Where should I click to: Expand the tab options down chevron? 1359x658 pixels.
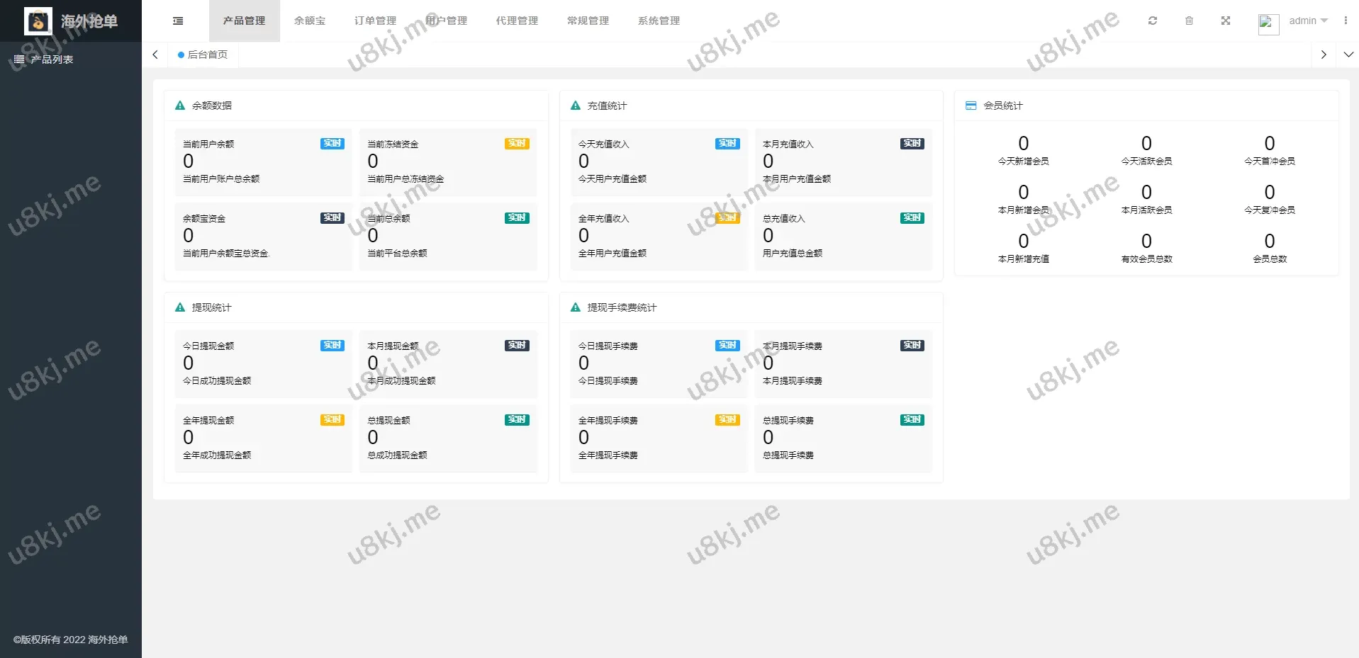(x=1348, y=55)
